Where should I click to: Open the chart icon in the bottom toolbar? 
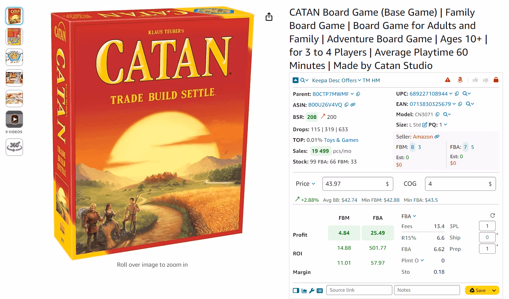click(x=304, y=291)
